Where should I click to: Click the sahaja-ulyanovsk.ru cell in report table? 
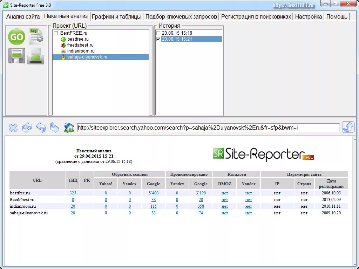[x=37, y=213]
